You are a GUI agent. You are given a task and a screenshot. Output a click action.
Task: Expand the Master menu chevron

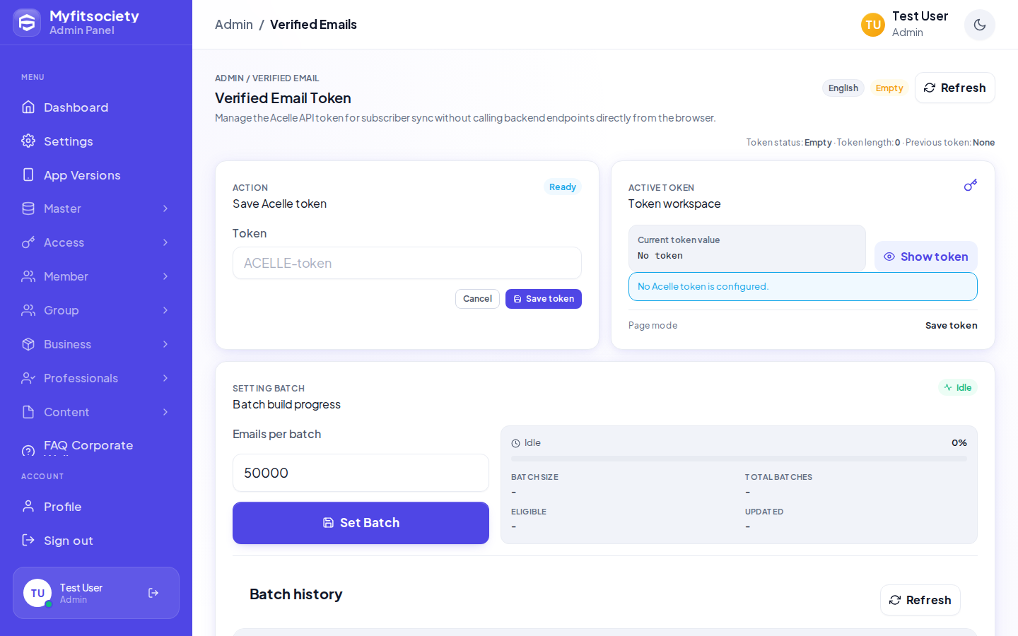pos(165,208)
